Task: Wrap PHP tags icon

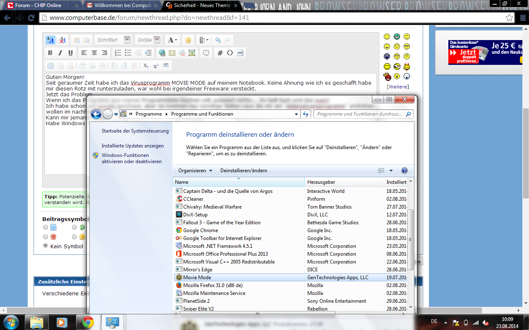Action: [x=240, y=53]
